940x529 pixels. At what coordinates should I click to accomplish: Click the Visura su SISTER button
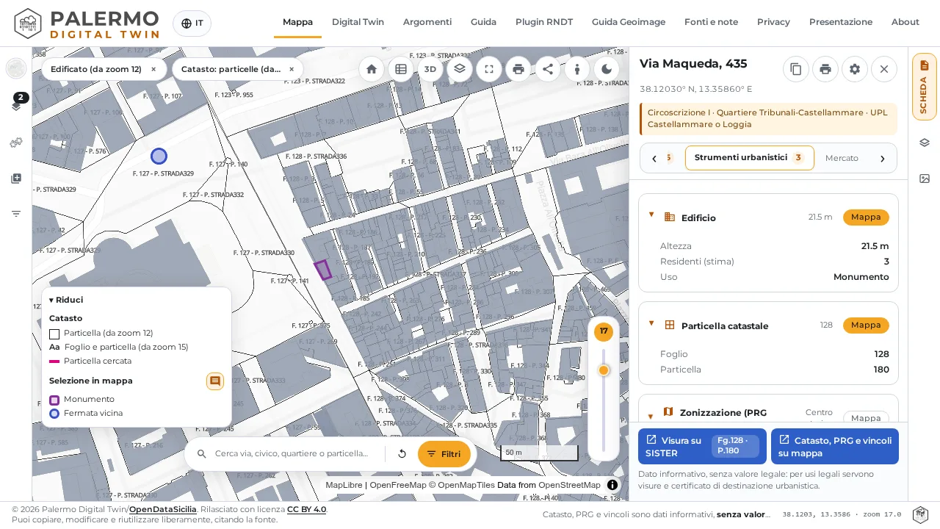tap(702, 447)
